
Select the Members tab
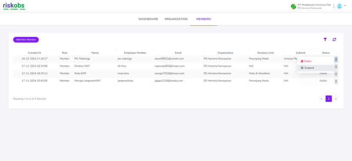click(203, 19)
